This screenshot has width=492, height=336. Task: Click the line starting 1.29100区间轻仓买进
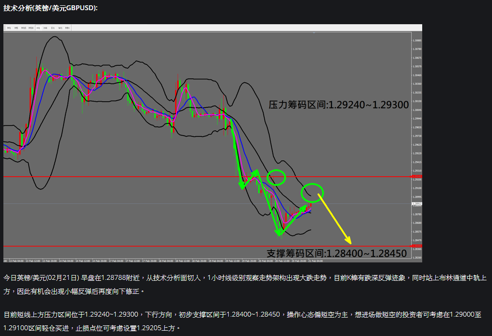pos(92,328)
